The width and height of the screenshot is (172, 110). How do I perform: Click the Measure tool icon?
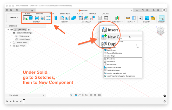128,18
